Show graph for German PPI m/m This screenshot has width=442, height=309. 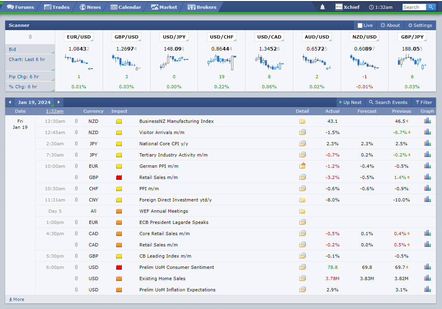click(427, 166)
